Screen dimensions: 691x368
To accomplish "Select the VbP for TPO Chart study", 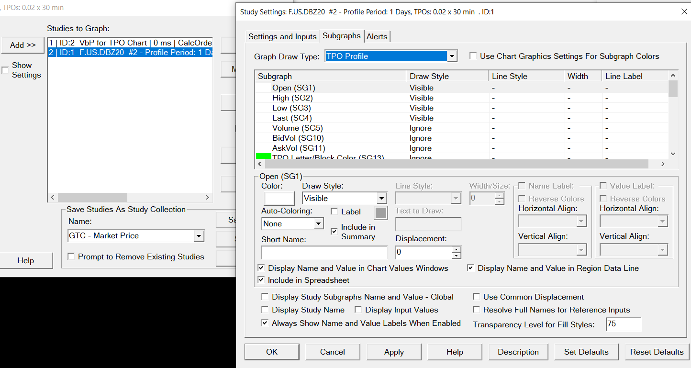I will 130,43.
